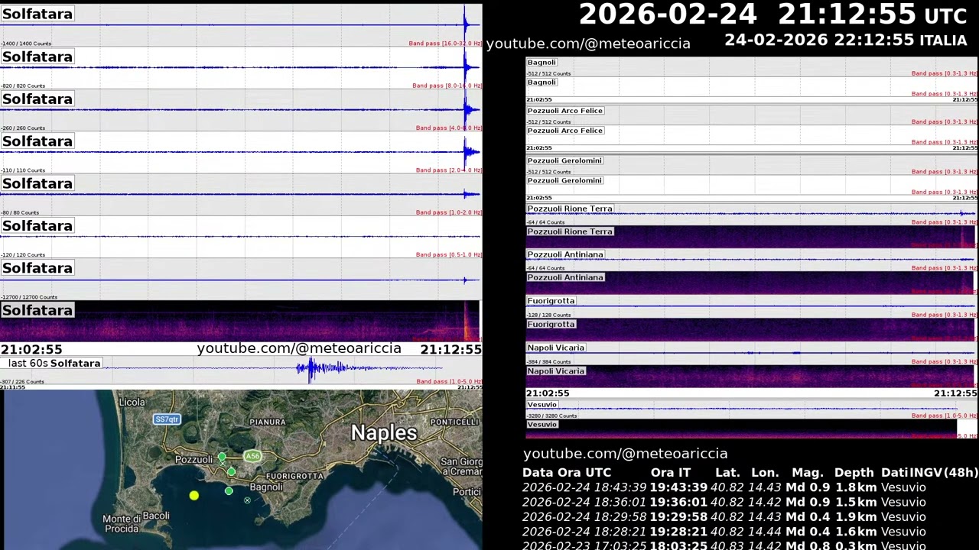Click the Fuorigrotta spectrogram label in station panel
979x550 pixels.
pyautogui.click(x=551, y=325)
